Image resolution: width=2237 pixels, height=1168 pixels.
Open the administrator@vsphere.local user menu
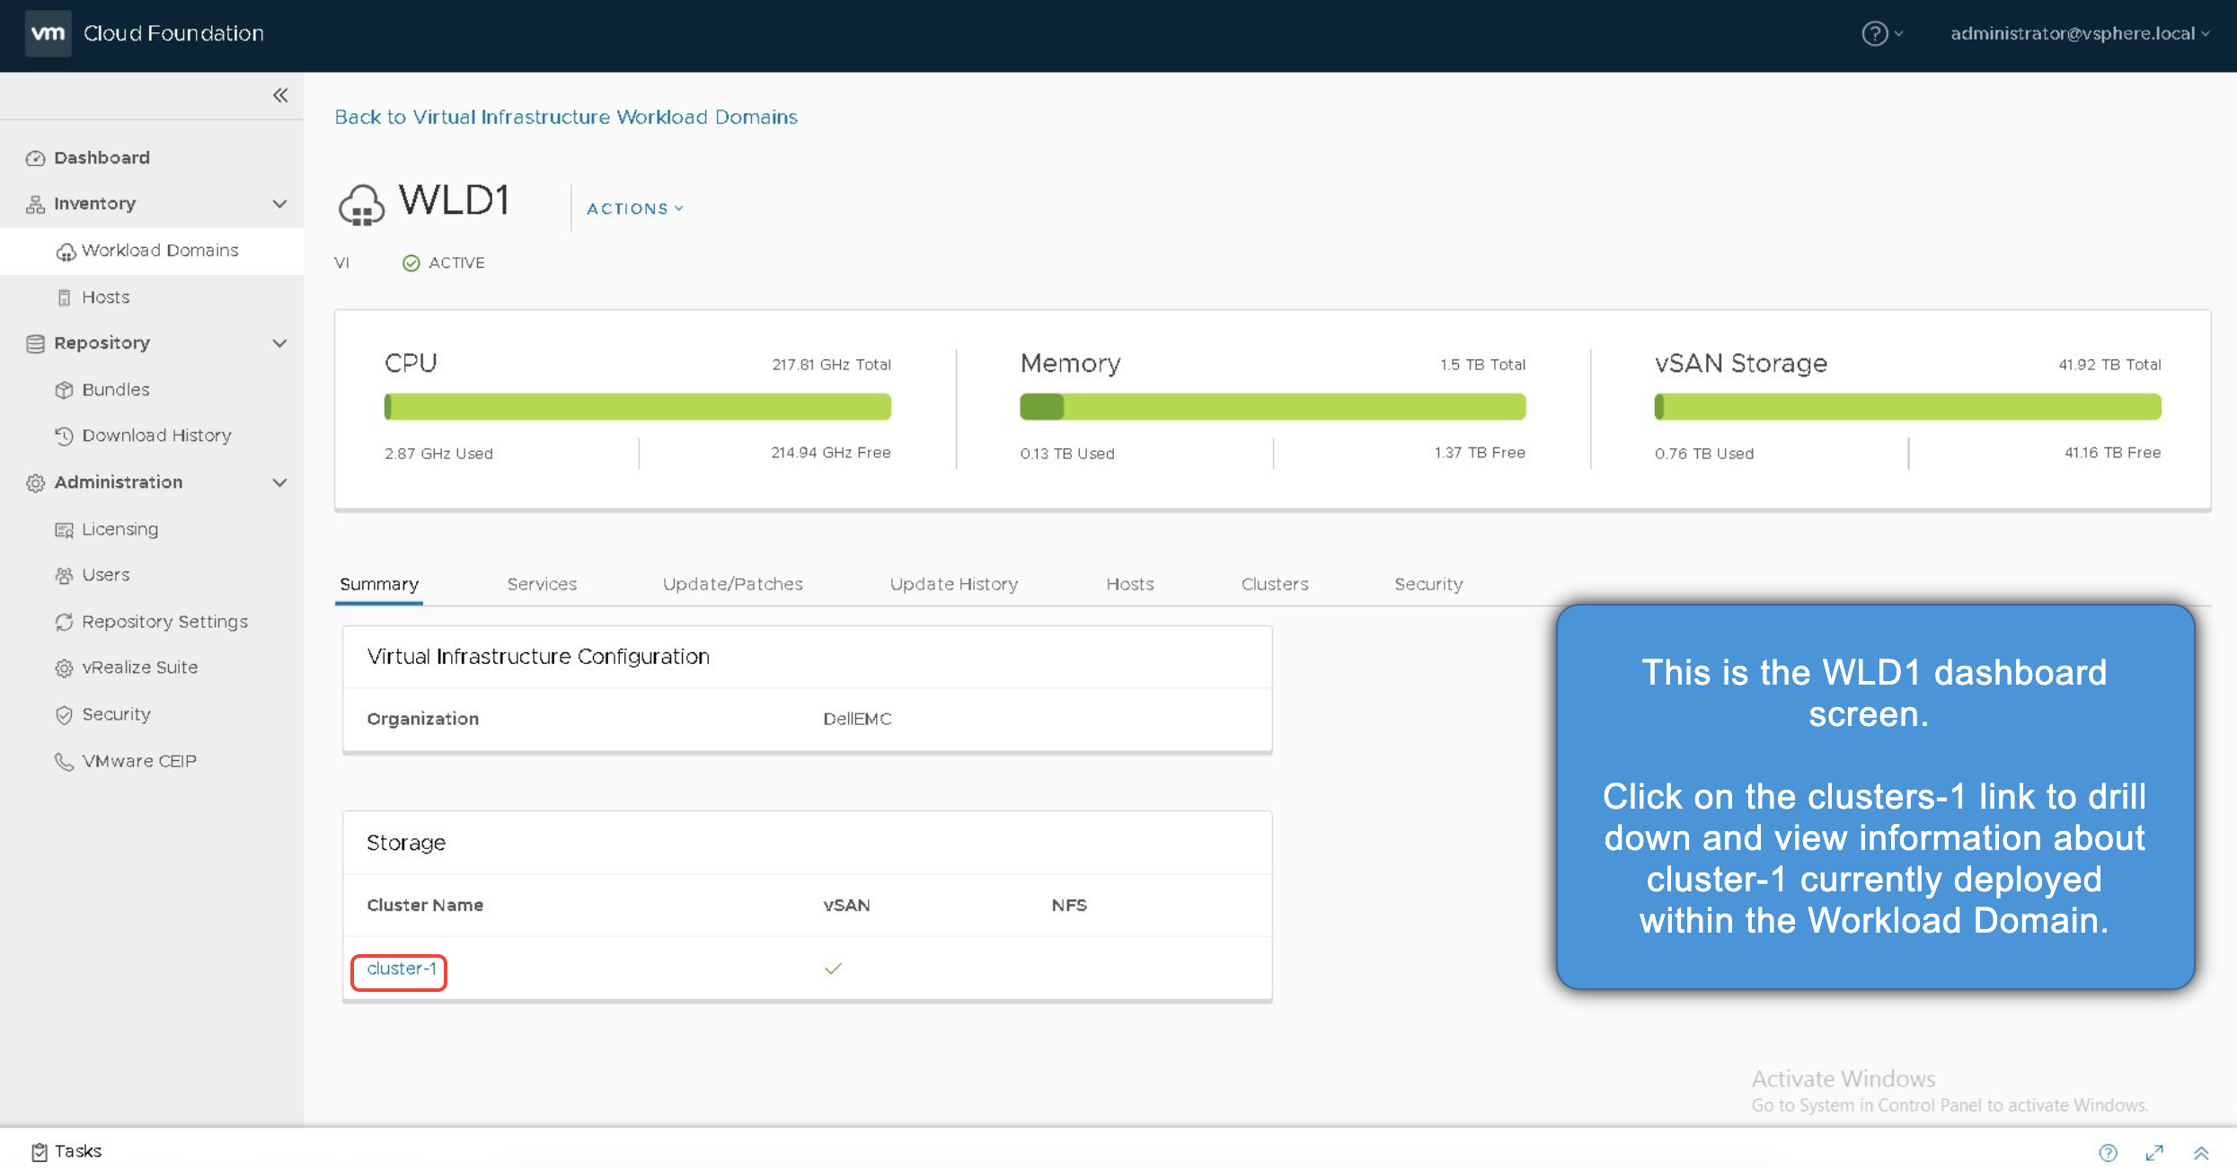coord(2080,34)
